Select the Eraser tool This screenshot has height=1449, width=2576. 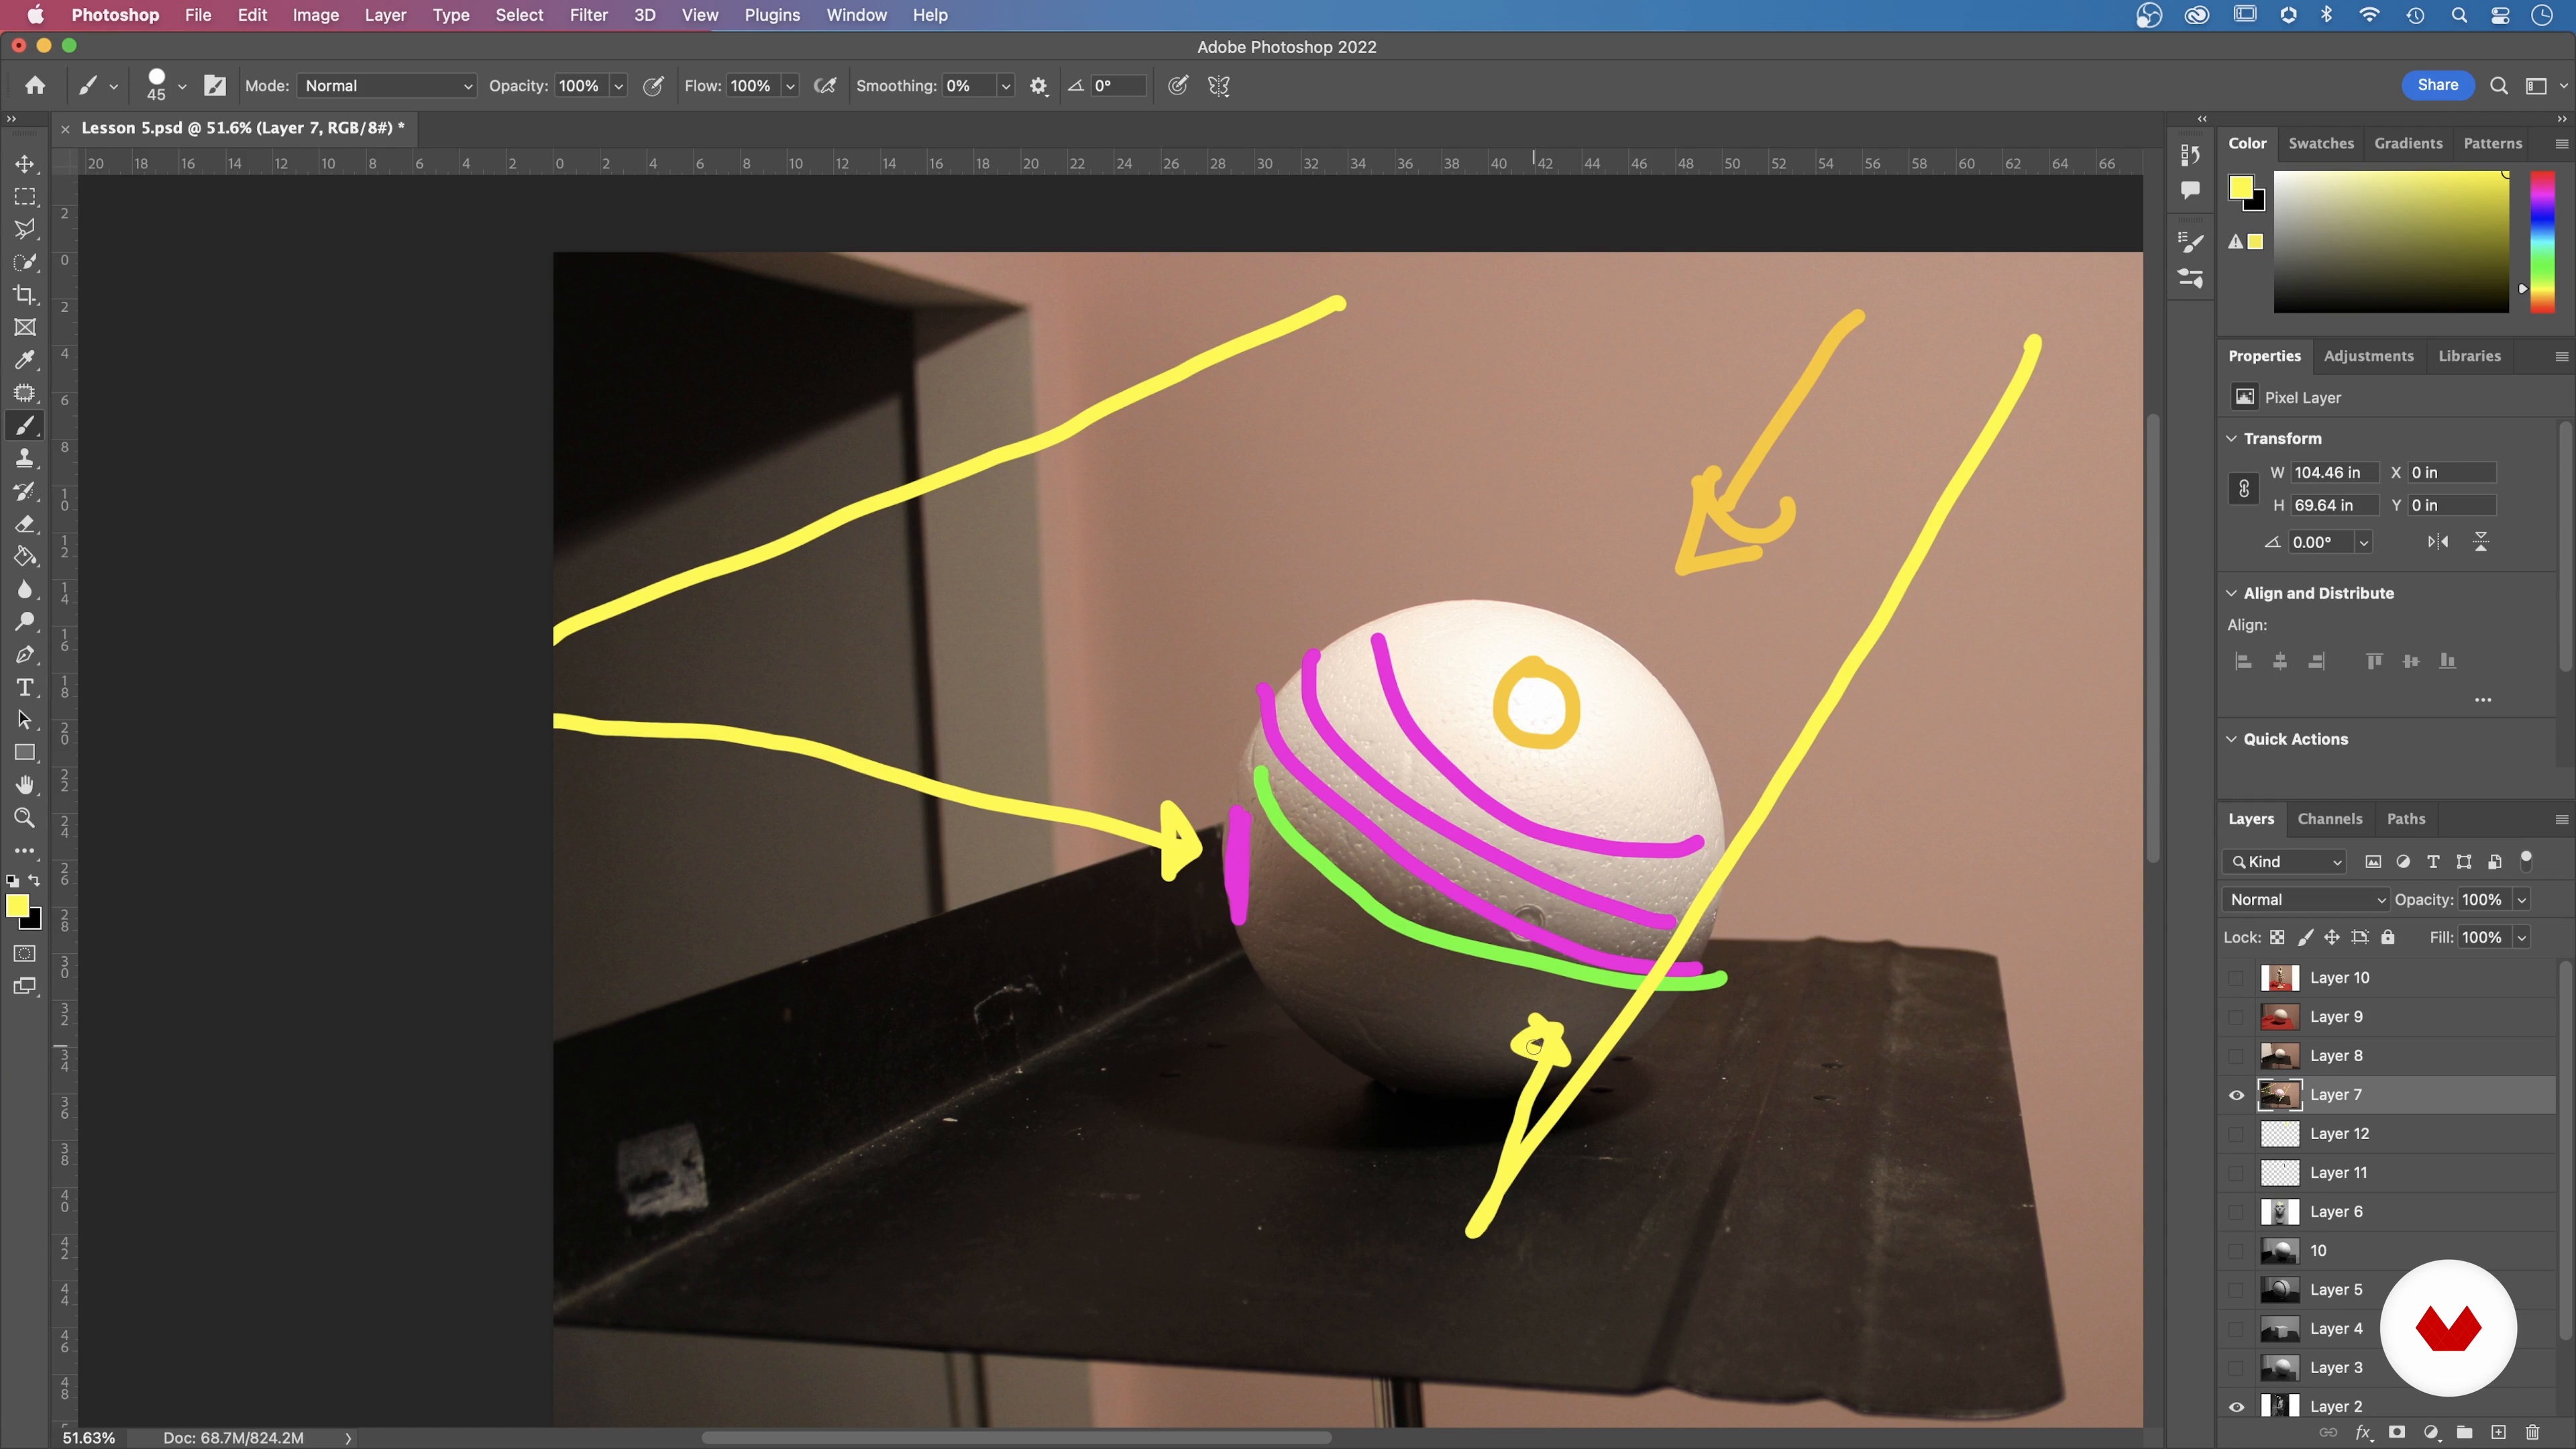click(x=25, y=524)
